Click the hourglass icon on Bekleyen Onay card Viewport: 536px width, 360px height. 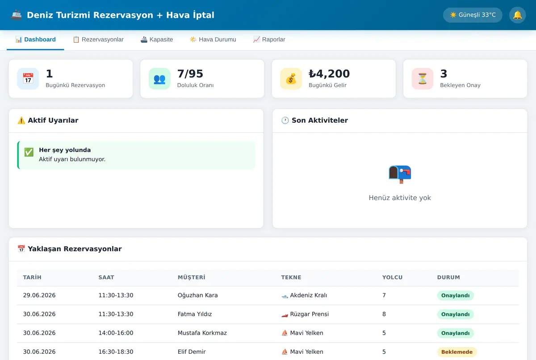tap(422, 79)
